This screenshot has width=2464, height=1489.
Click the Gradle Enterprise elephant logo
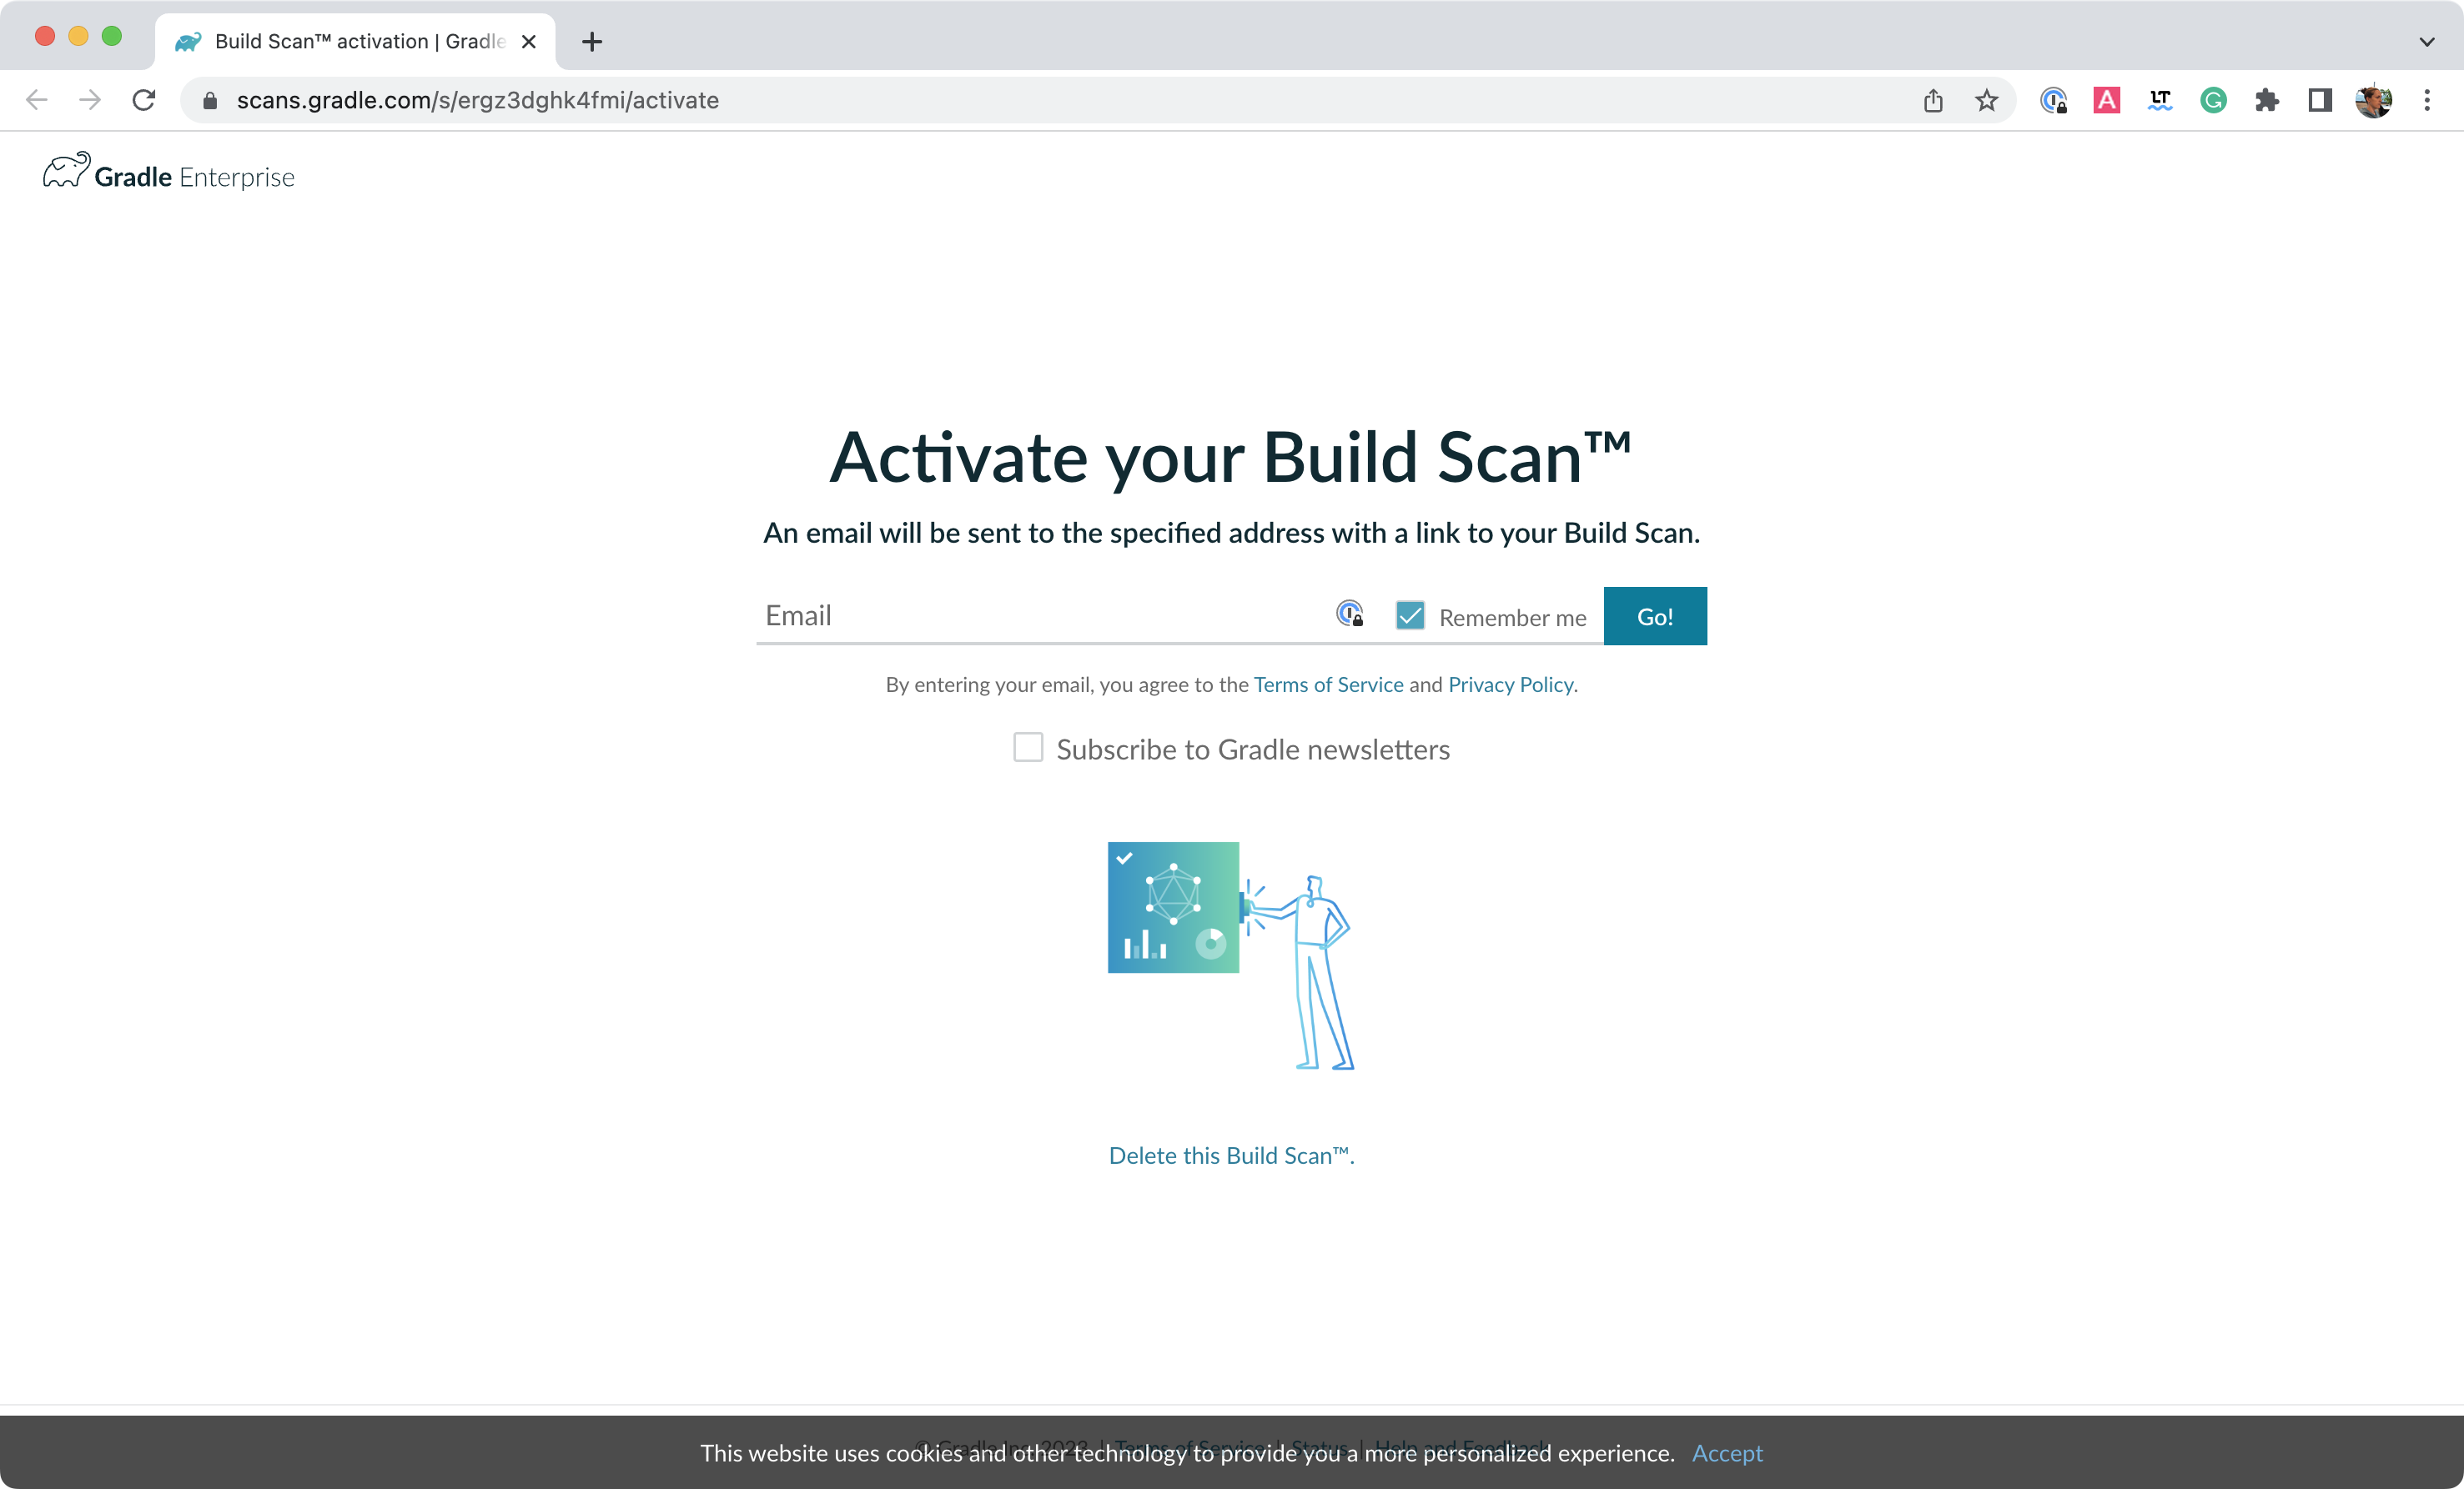[168, 172]
